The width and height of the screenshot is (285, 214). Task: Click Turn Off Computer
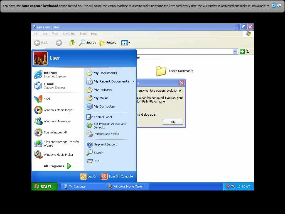[118, 176]
